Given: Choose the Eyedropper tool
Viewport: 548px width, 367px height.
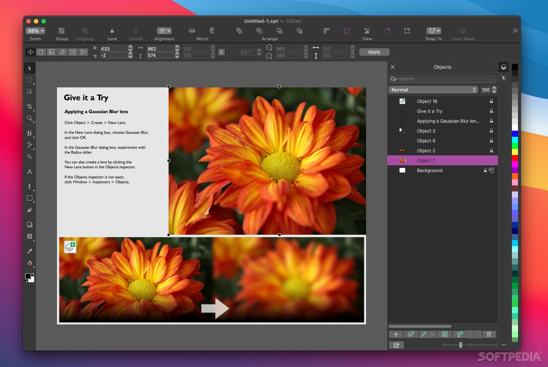Looking at the screenshot, I should [30, 251].
